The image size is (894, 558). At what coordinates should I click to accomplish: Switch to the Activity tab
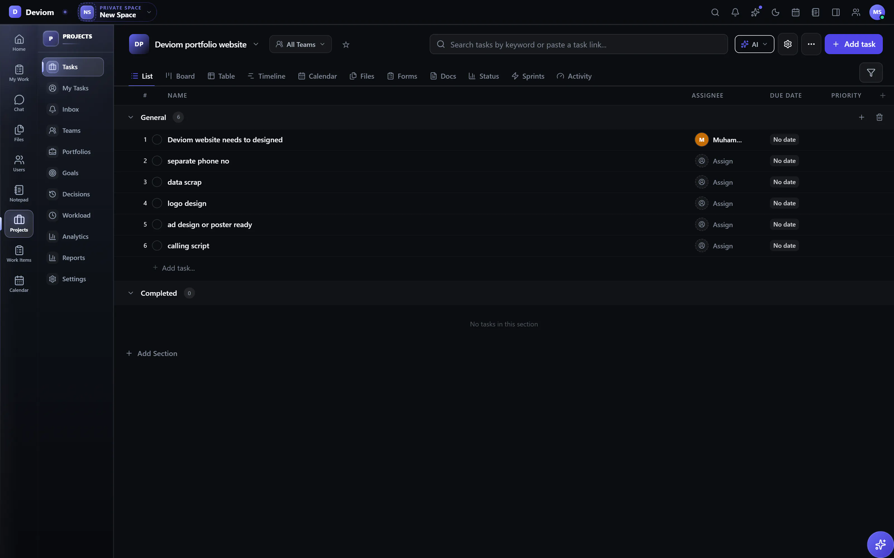coord(574,76)
